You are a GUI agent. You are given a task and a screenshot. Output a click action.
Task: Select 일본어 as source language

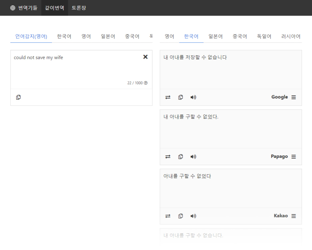tap(108, 36)
